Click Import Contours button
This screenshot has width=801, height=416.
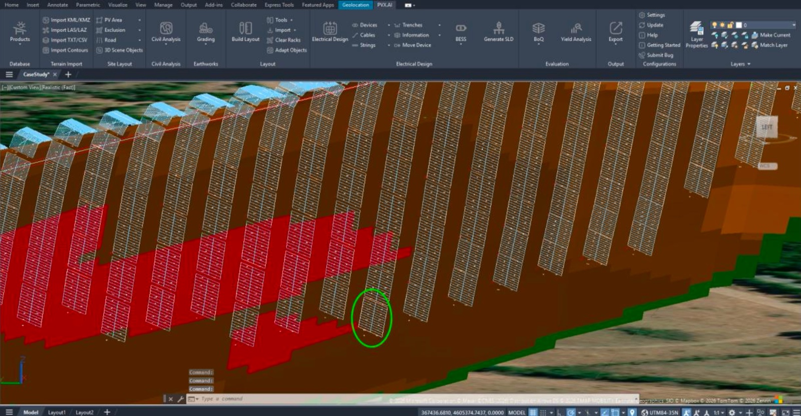point(65,50)
